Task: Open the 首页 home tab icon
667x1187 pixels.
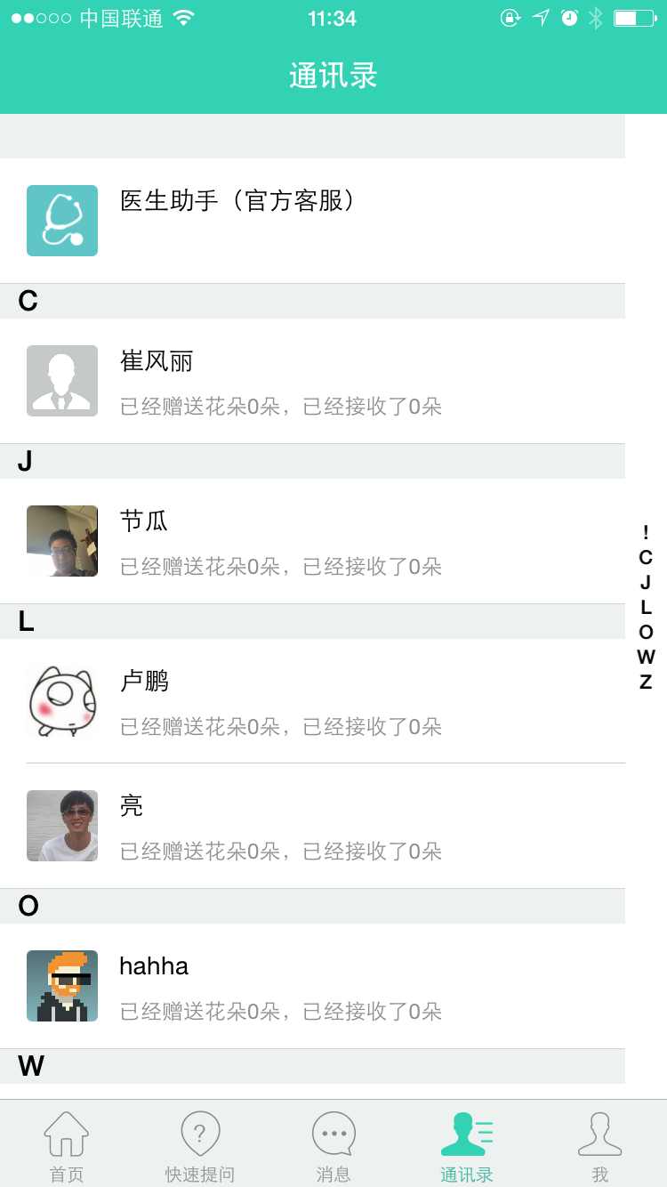Action: [67, 1134]
